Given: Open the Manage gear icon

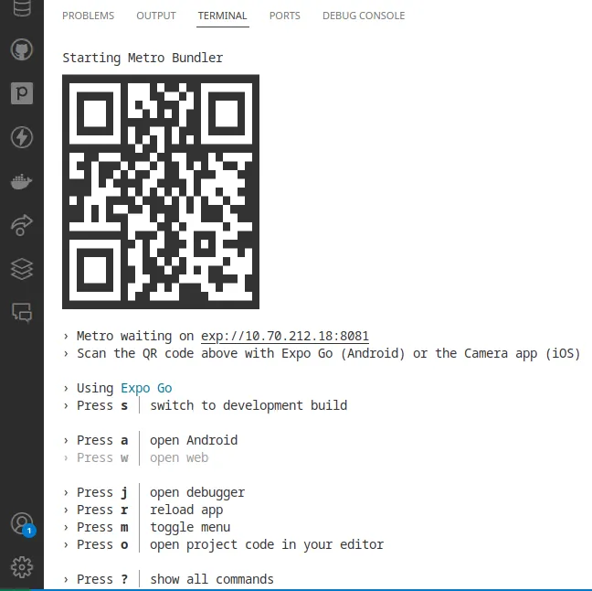Looking at the screenshot, I should [22, 567].
